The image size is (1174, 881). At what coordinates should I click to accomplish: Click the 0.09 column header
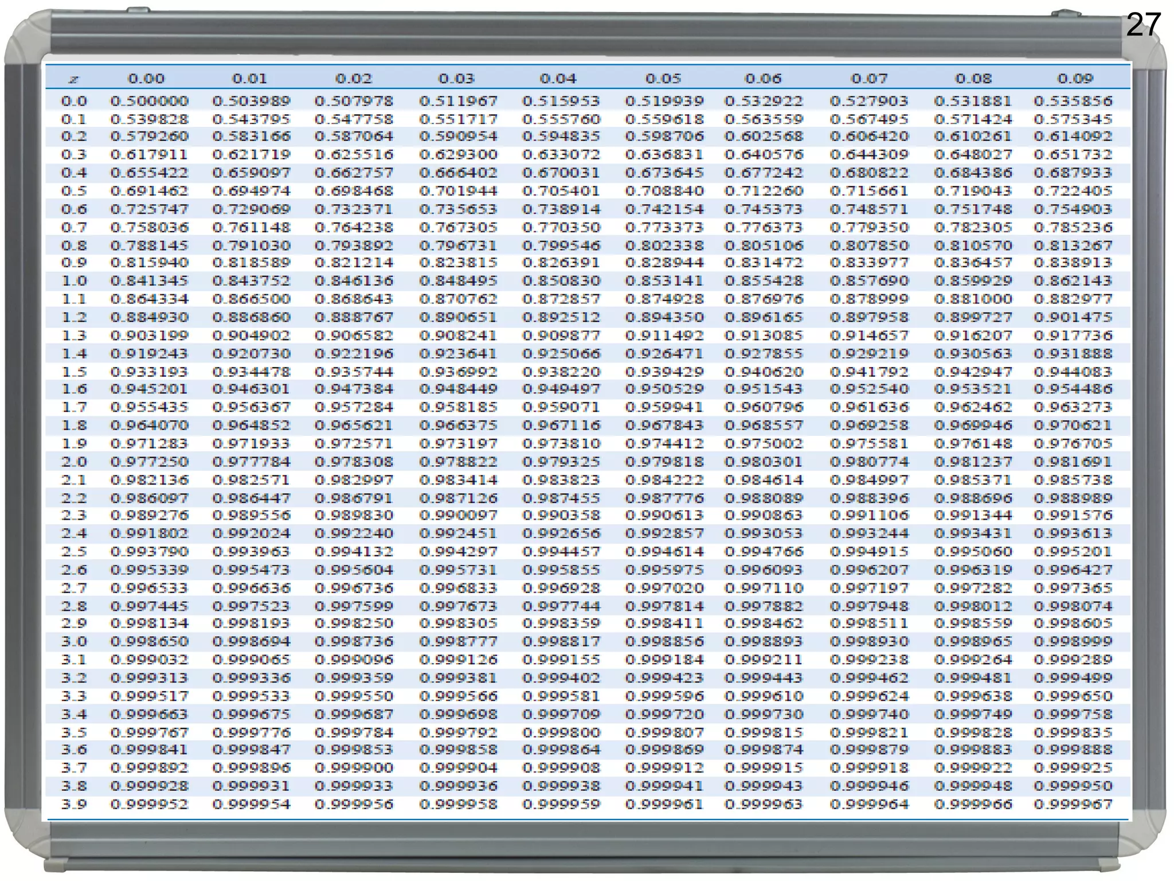click(x=1075, y=79)
